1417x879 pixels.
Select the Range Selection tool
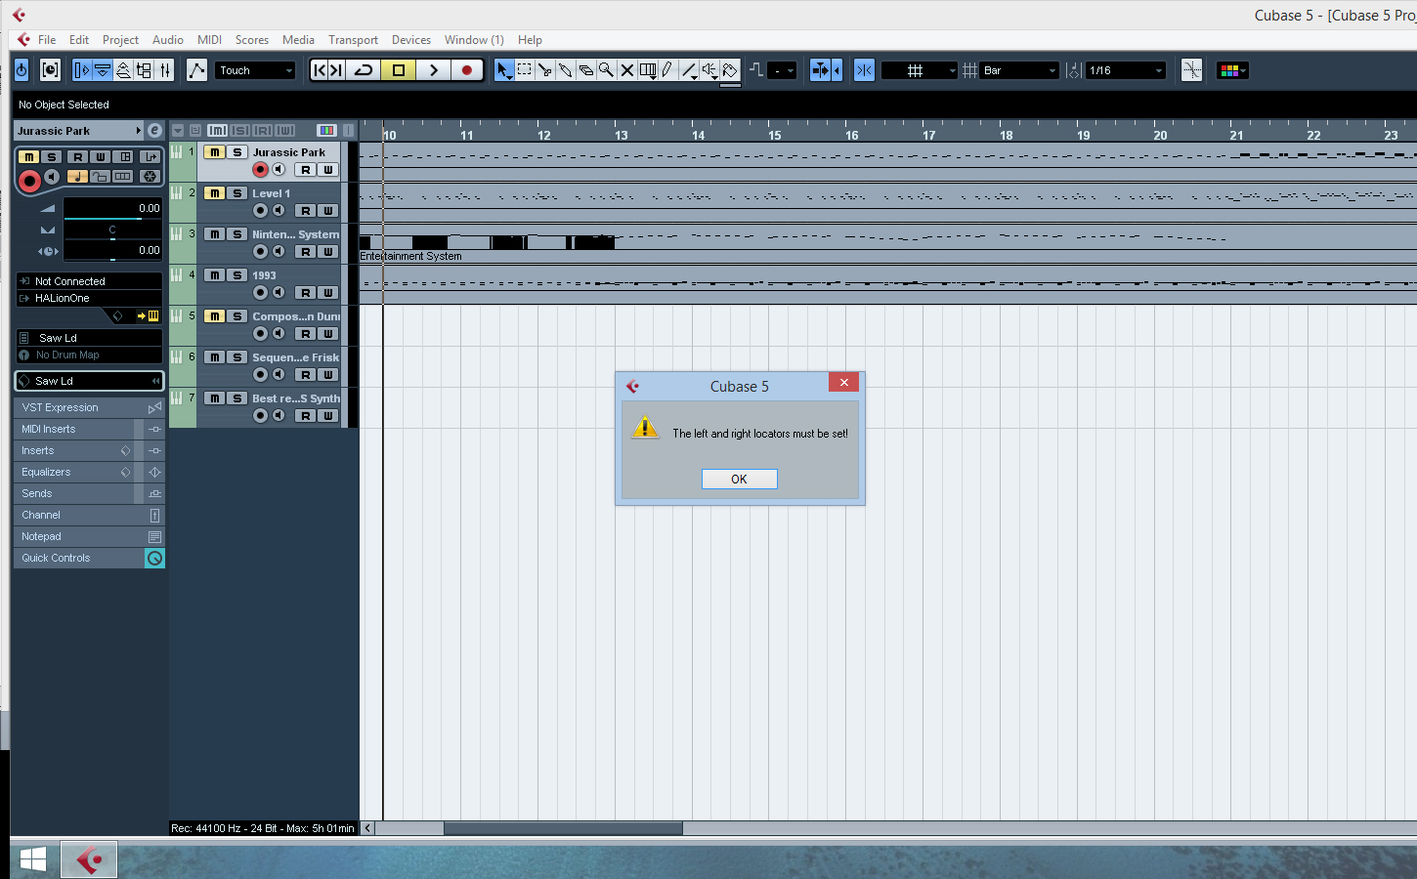click(x=525, y=70)
